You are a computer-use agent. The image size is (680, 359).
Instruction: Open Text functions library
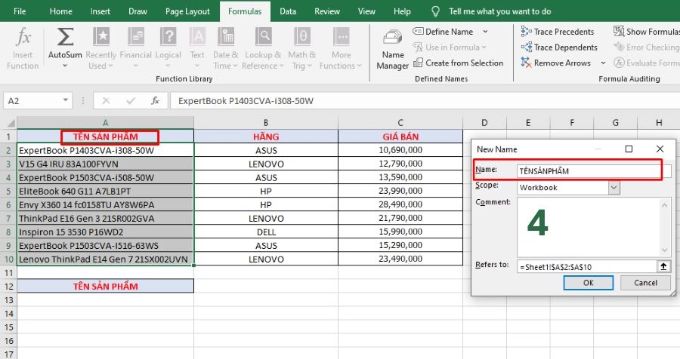(x=197, y=48)
